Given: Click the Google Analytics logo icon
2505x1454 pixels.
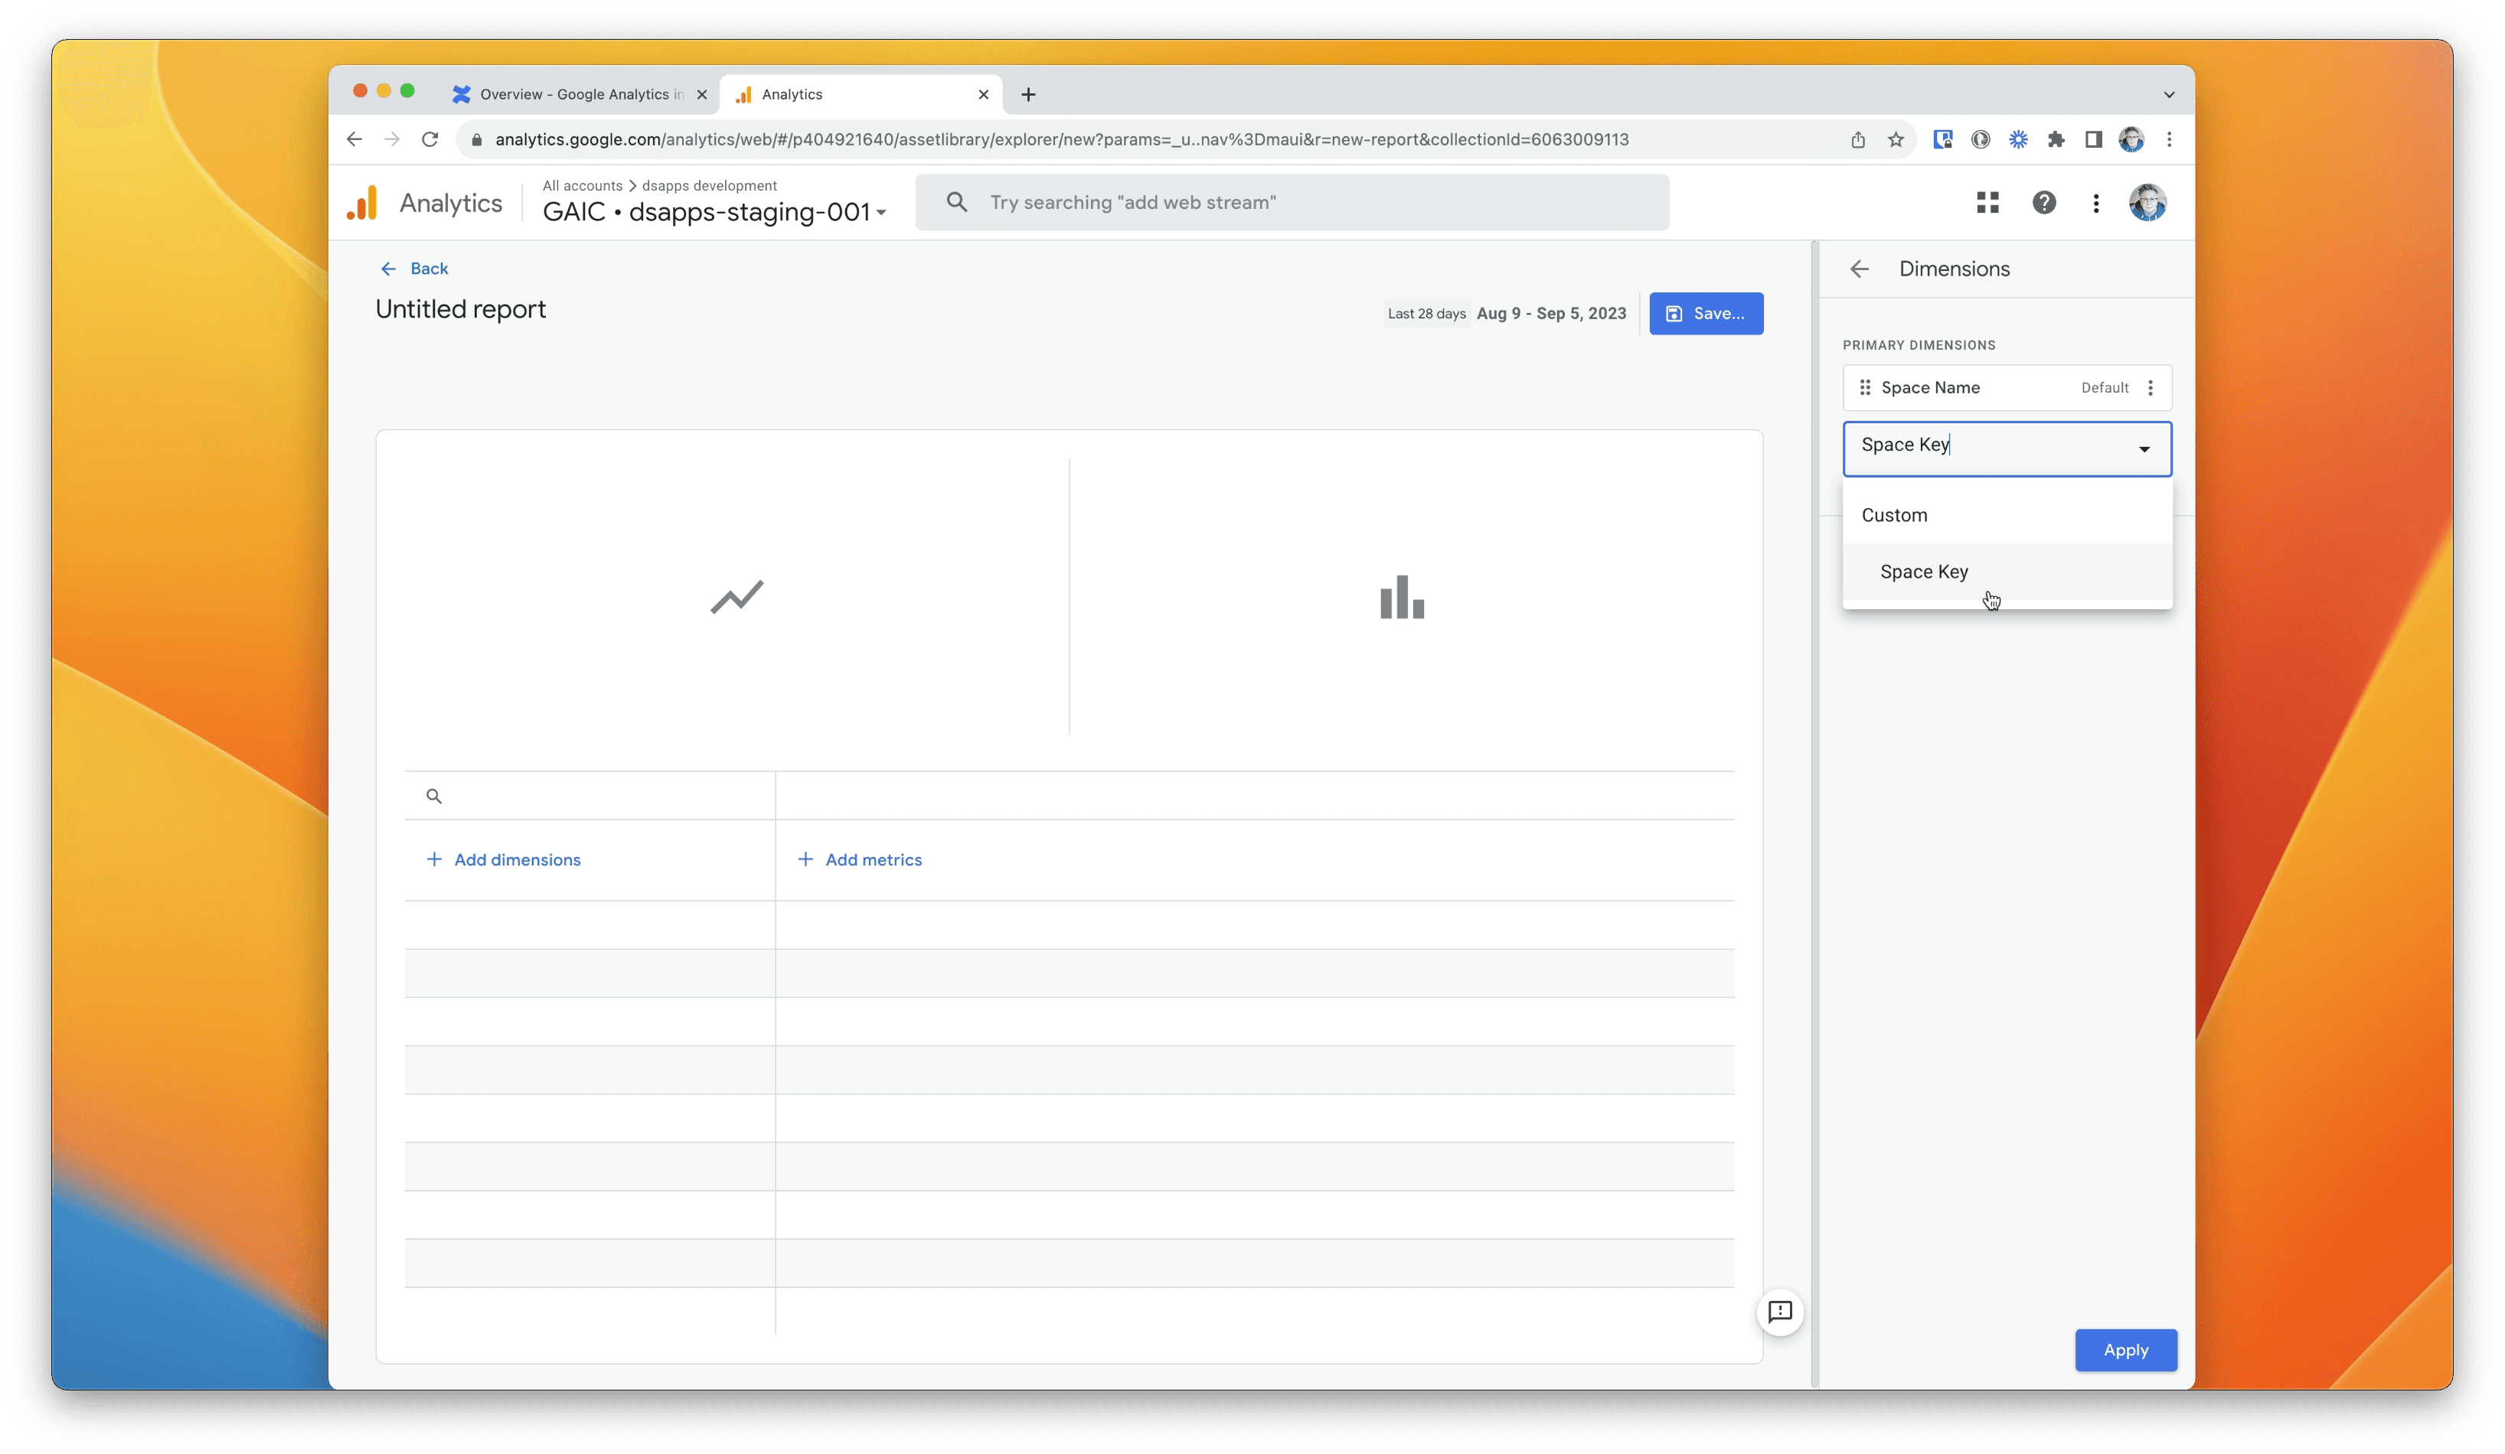Looking at the screenshot, I should pos(363,203).
